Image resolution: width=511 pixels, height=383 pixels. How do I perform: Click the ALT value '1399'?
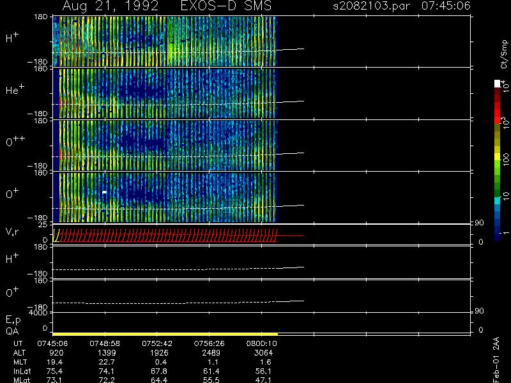coord(107,353)
